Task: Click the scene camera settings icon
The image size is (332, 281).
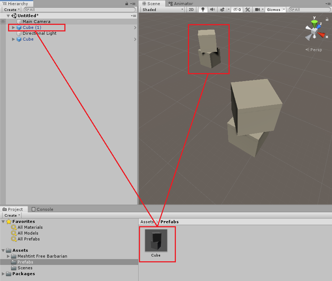Action: pos(257,10)
